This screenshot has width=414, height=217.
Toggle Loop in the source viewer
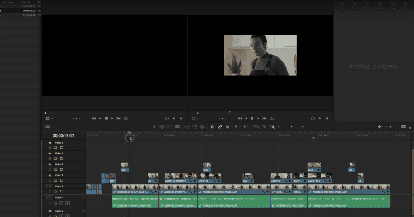[x=126, y=119]
